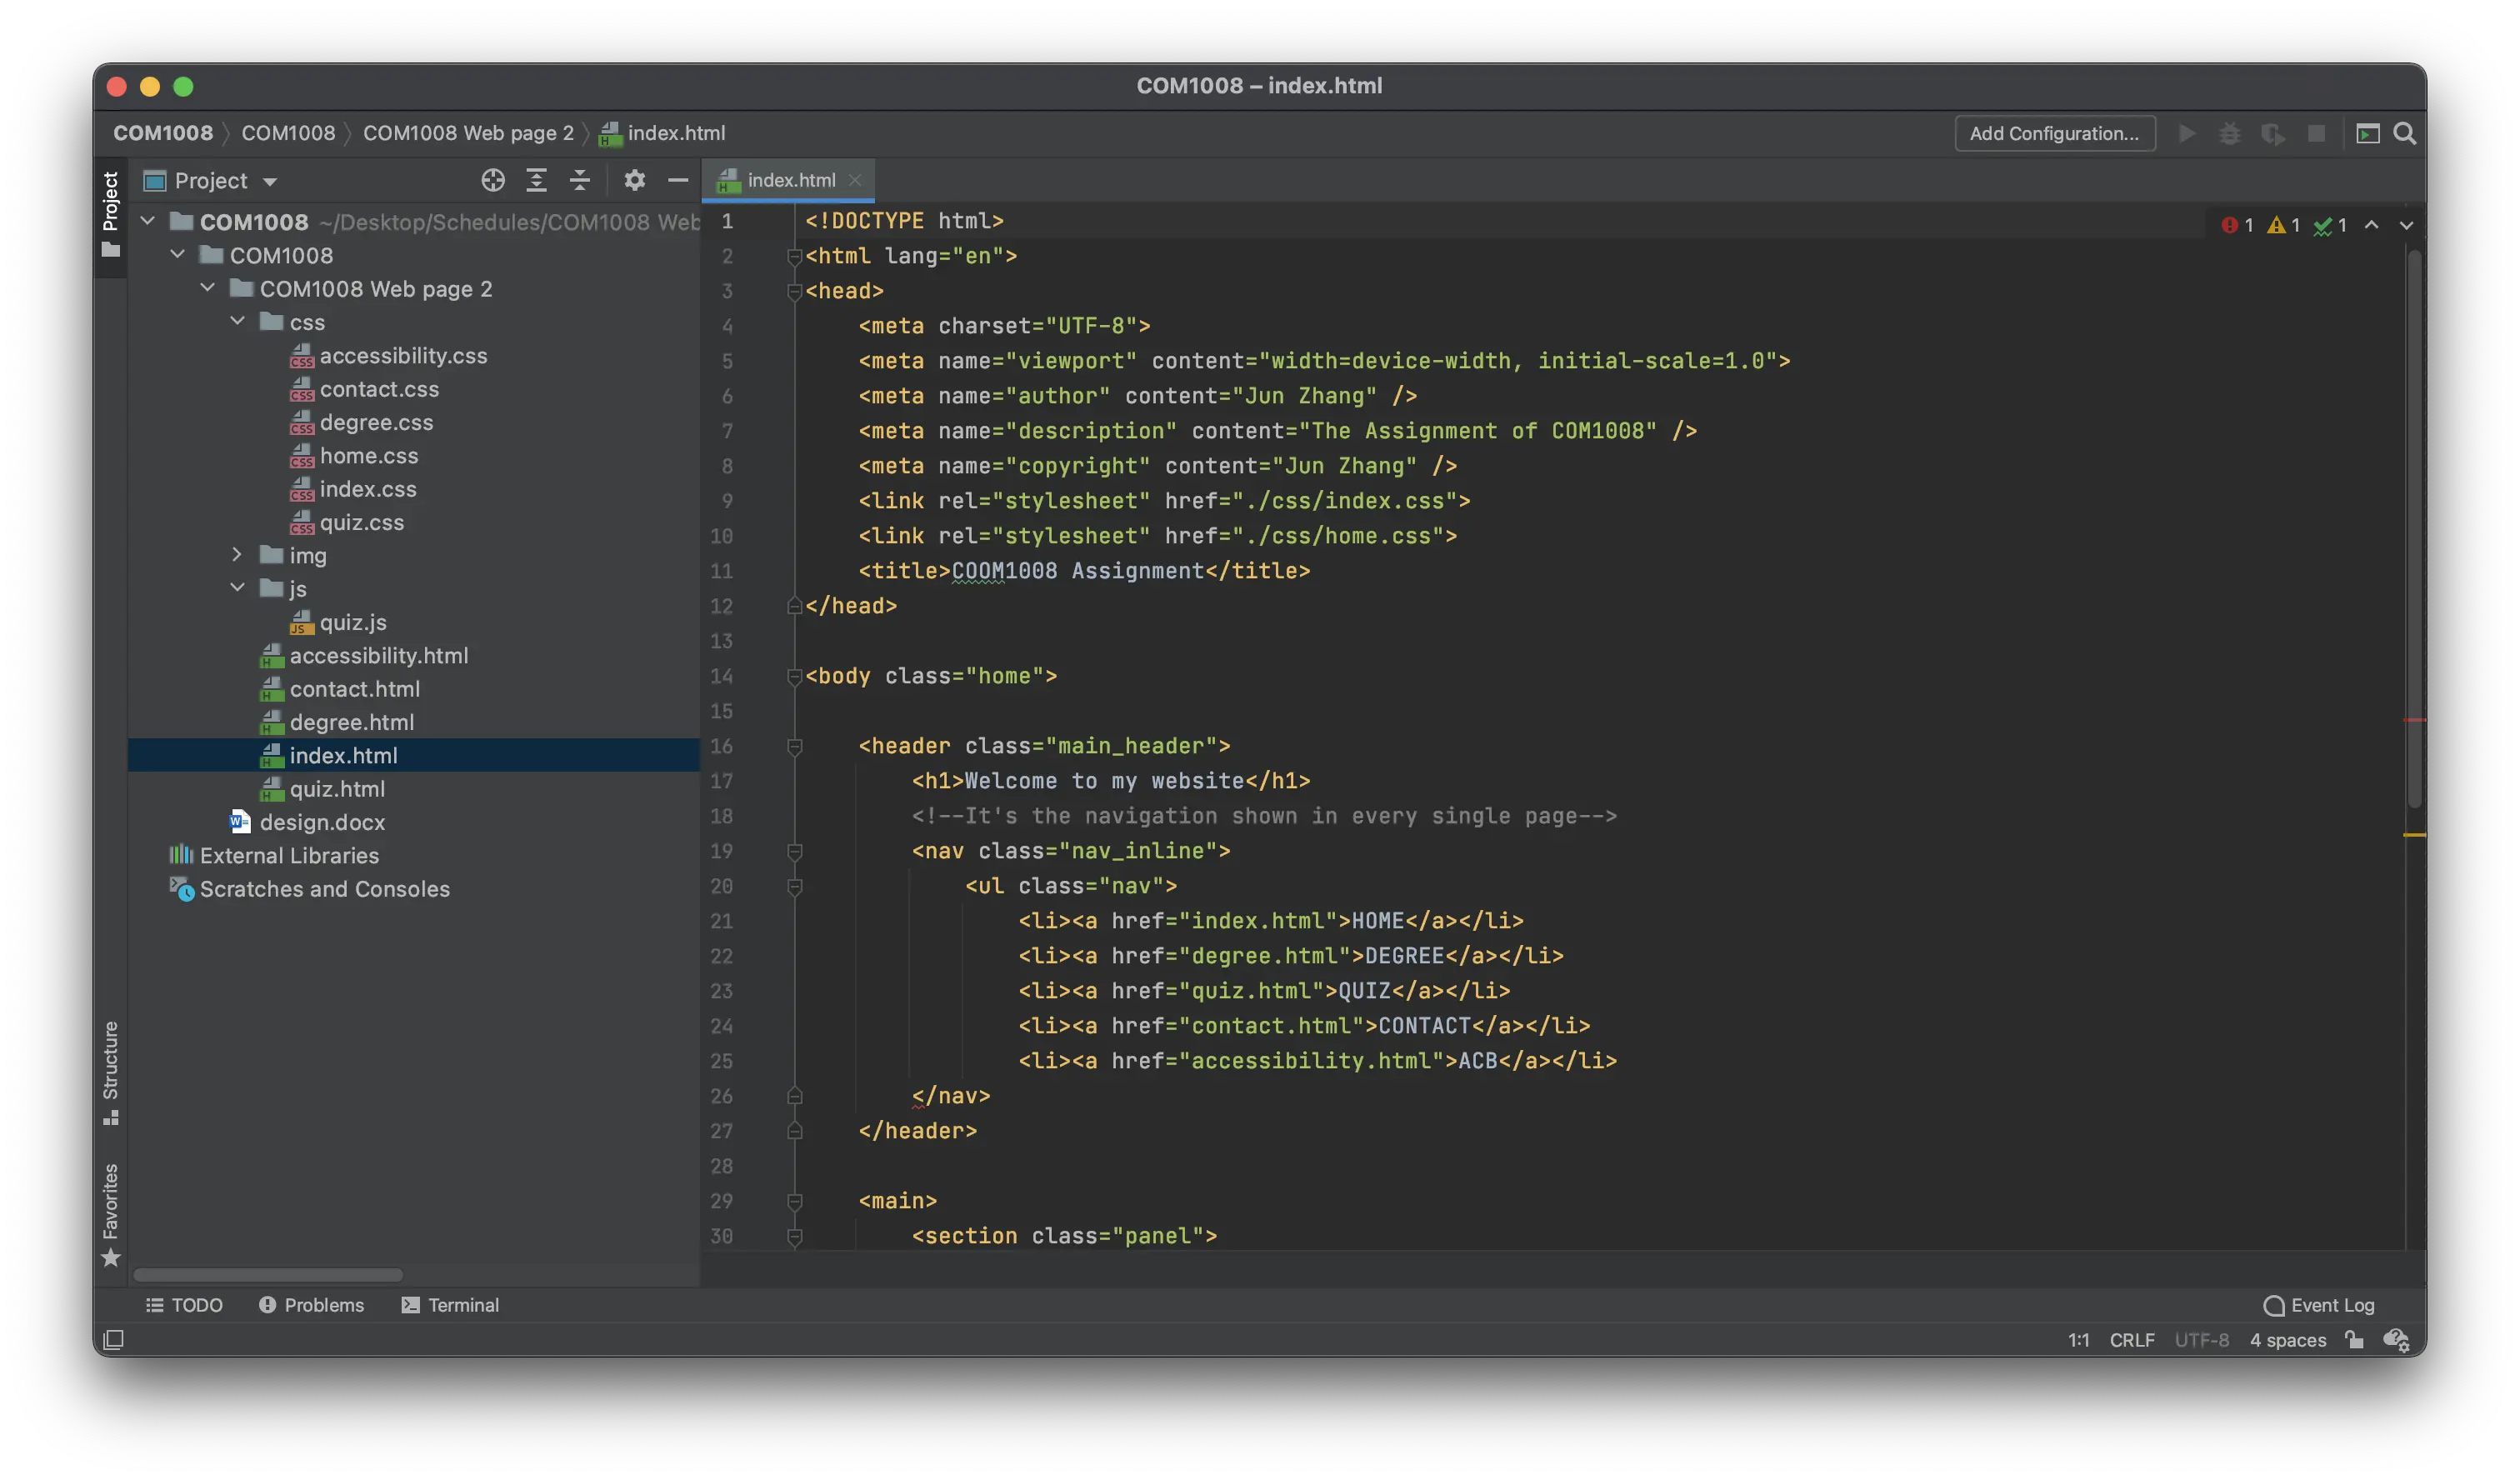The height and width of the screenshot is (1480, 2520).
Task: Click red error stripe mark in scrollbar
Action: pos(2414,720)
